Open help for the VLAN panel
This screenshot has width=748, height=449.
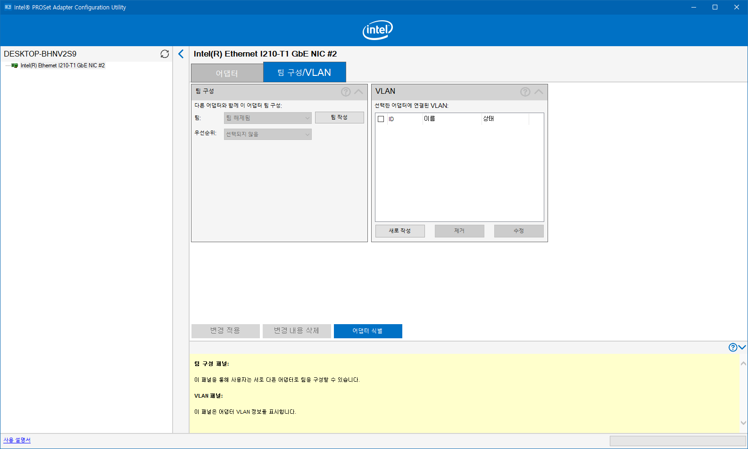coord(525,92)
